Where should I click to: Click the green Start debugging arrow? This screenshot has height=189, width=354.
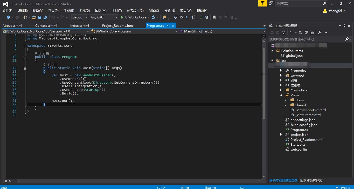[122, 17]
